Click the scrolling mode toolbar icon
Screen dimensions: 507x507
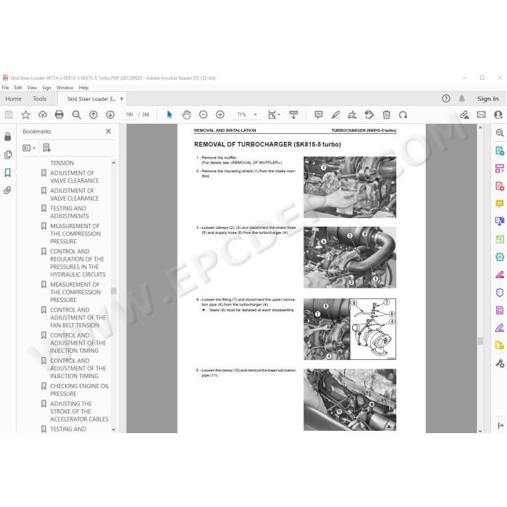click(x=293, y=114)
